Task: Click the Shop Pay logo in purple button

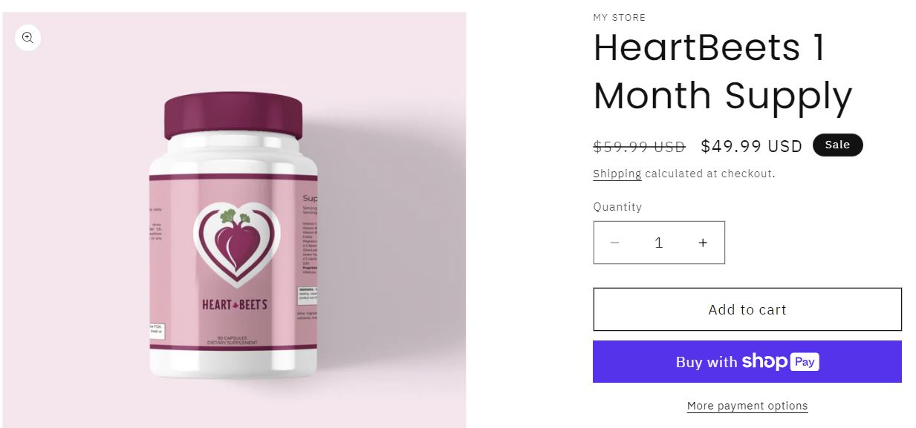Action: (x=780, y=362)
